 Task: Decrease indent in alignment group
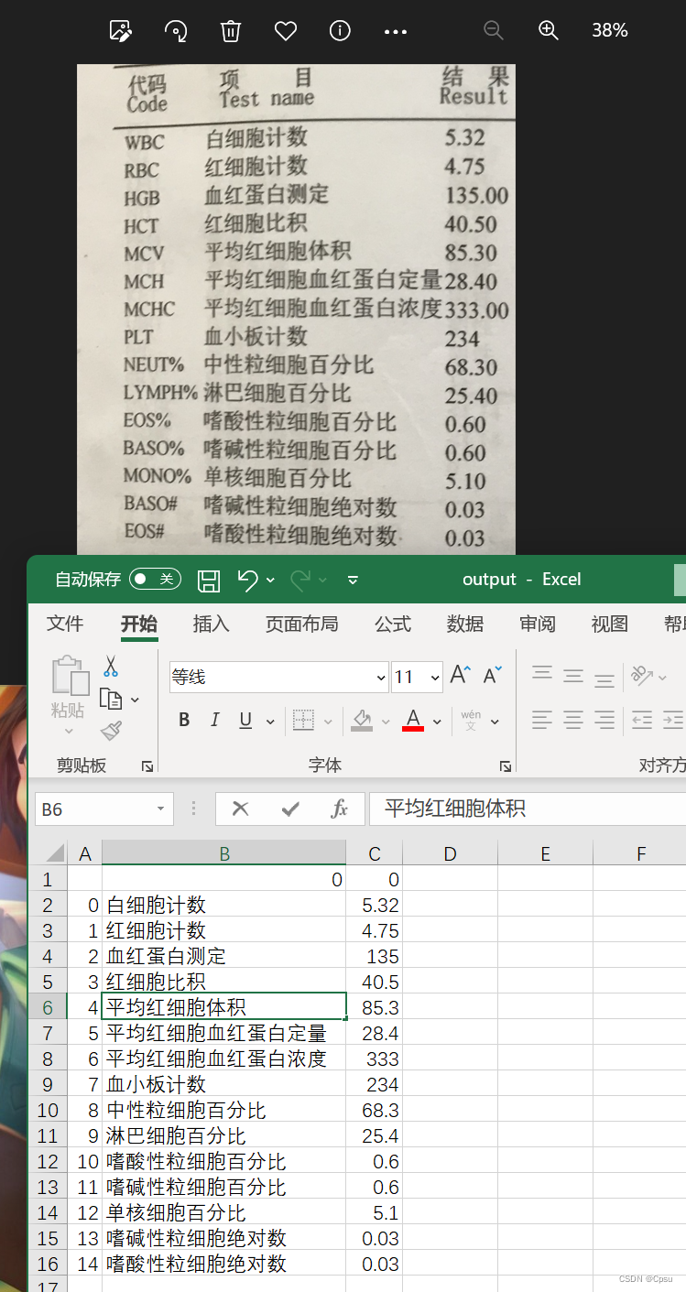point(642,721)
